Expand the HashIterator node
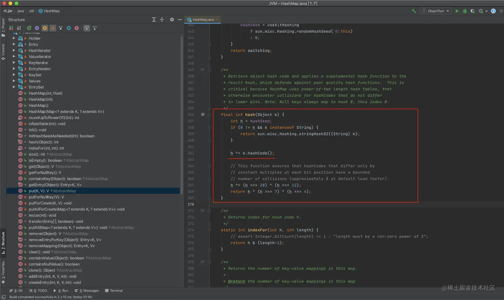The width and height of the screenshot is (504, 300). pyautogui.click(x=14, y=50)
